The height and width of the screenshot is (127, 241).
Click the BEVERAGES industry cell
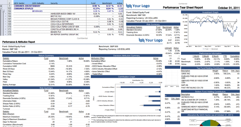point(37,11)
